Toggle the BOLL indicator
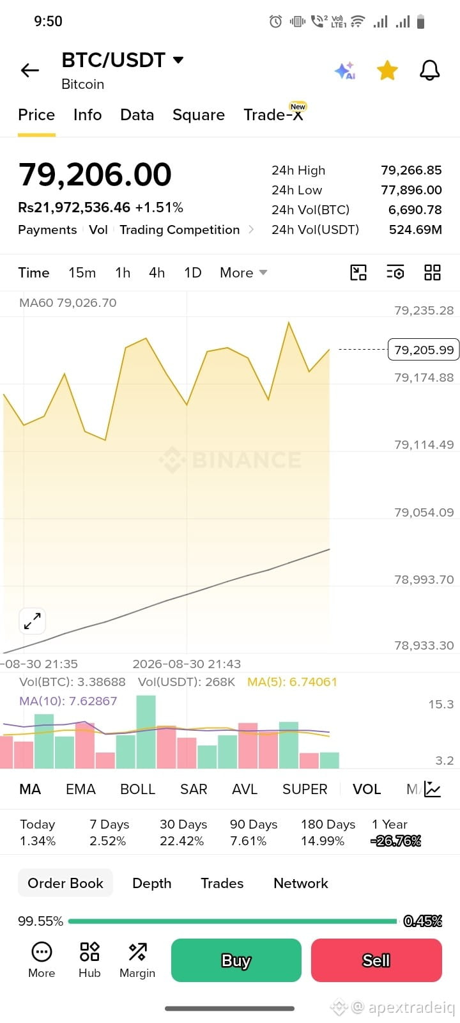The image size is (460, 1023). coord(138,789)
